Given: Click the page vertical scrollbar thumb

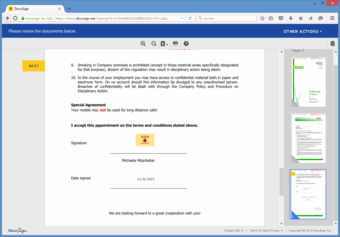Looking at the screenshot, I should point(281,182).
